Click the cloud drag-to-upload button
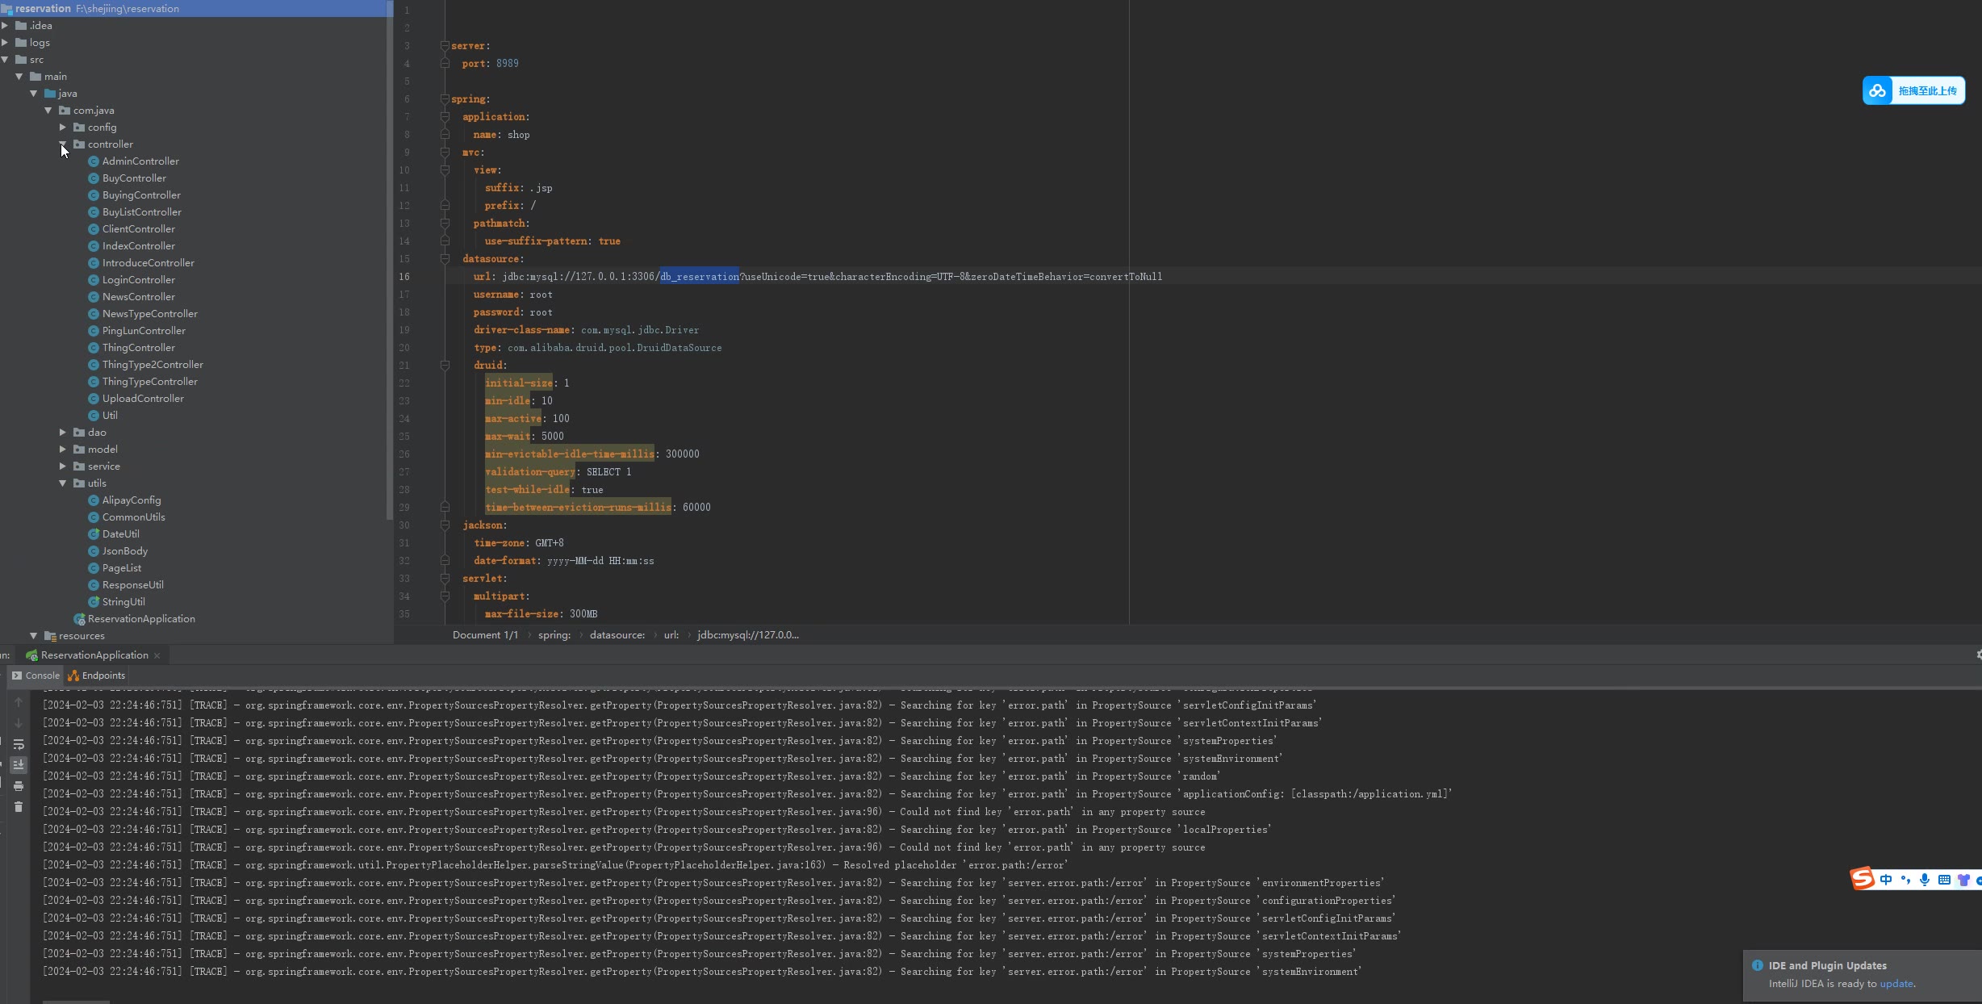The image size is (1982, 1004). pos(1913,90)
